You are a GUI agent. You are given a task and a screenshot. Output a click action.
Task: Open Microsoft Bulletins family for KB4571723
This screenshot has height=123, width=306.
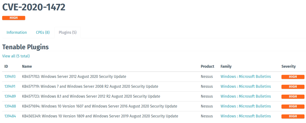246,96
